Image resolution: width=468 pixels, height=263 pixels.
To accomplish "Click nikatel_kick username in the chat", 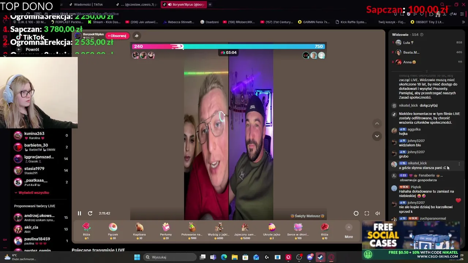I will [x=417, y=163].
